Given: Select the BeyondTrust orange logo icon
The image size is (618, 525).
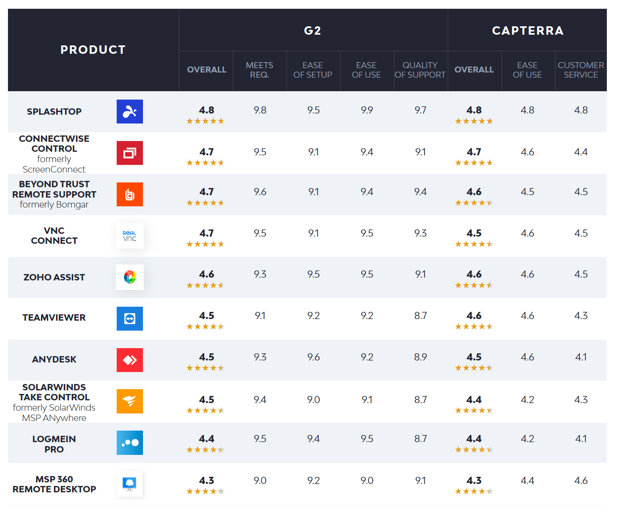Looking at the screenshot, I should coord(129,194).
